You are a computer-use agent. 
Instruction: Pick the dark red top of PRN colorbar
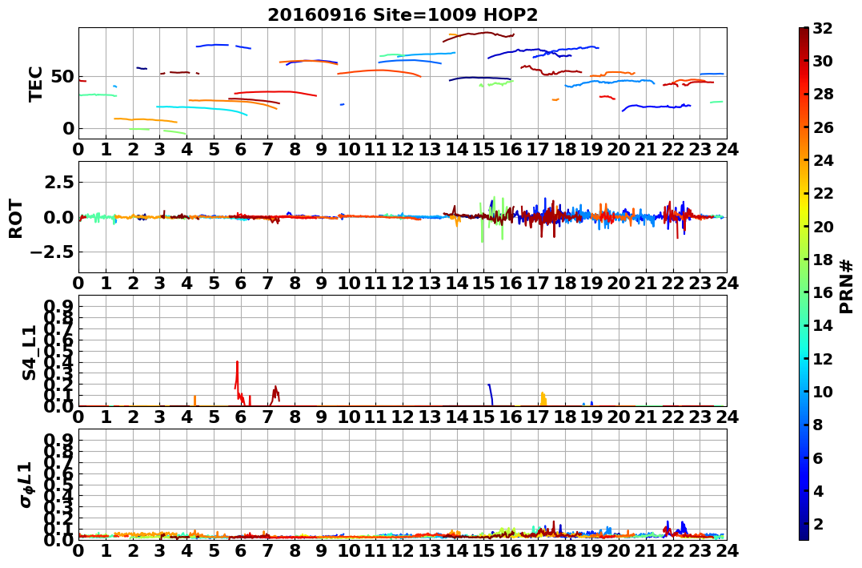click(x=804, y=33)
